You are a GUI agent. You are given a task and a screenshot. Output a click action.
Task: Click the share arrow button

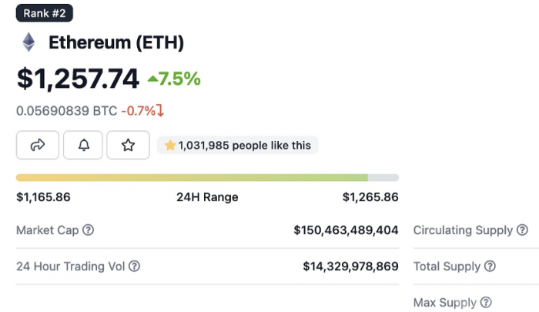click(x=38, y=145)
